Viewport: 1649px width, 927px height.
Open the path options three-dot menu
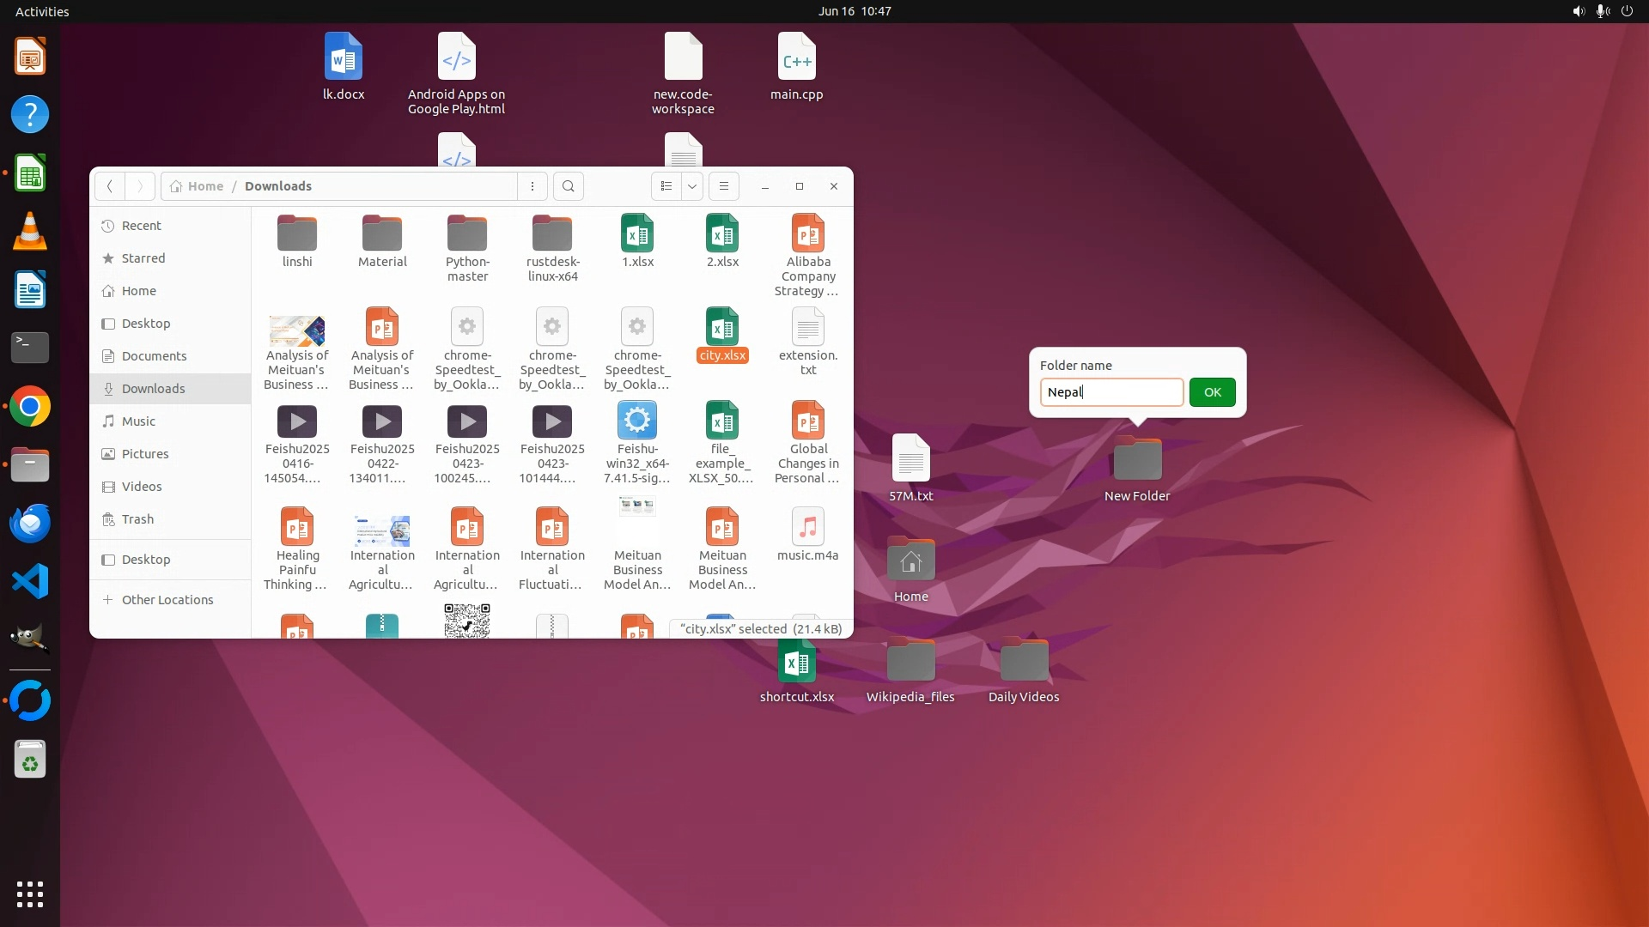[x=532, y=186]
